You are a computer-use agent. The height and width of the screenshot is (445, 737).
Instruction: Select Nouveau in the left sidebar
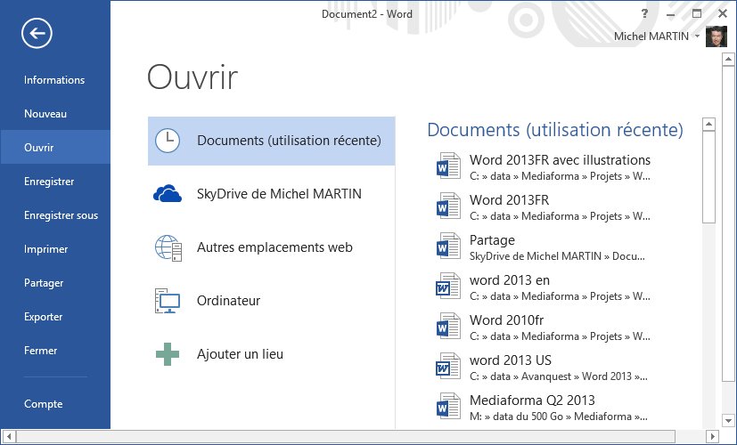(45, 114)
